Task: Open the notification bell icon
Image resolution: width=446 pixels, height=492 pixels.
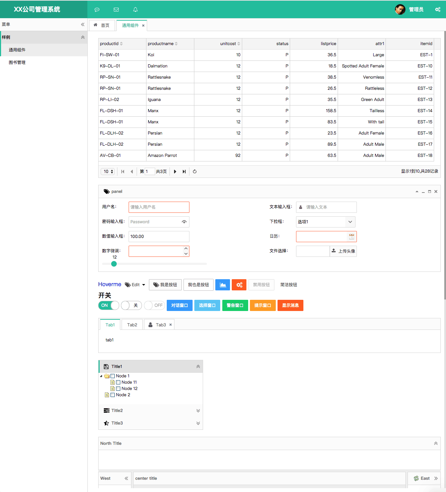Action: point(136,9)
